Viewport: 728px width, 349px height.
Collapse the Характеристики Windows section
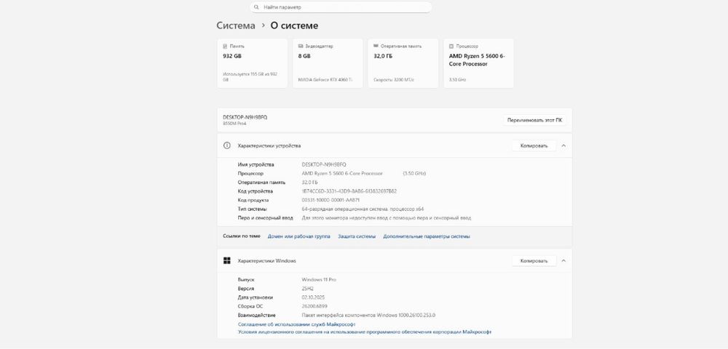coord(563,260)
